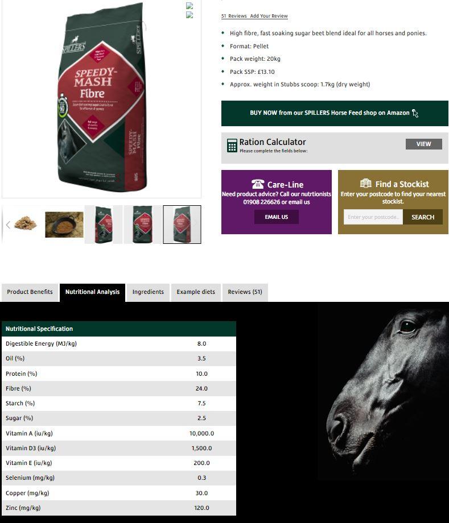Select the selected angled bag thumbnail
The image size is (449, 523).
[182, 225]
